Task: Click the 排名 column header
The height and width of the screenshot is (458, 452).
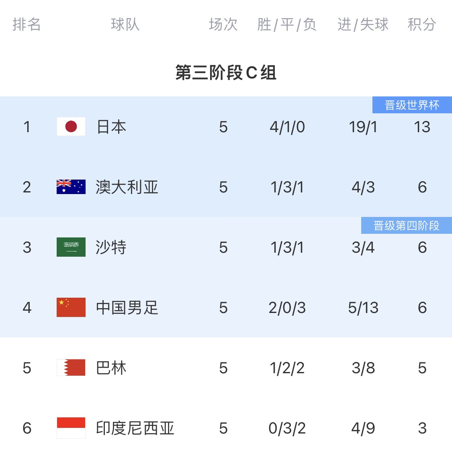Action: point(27,25)
